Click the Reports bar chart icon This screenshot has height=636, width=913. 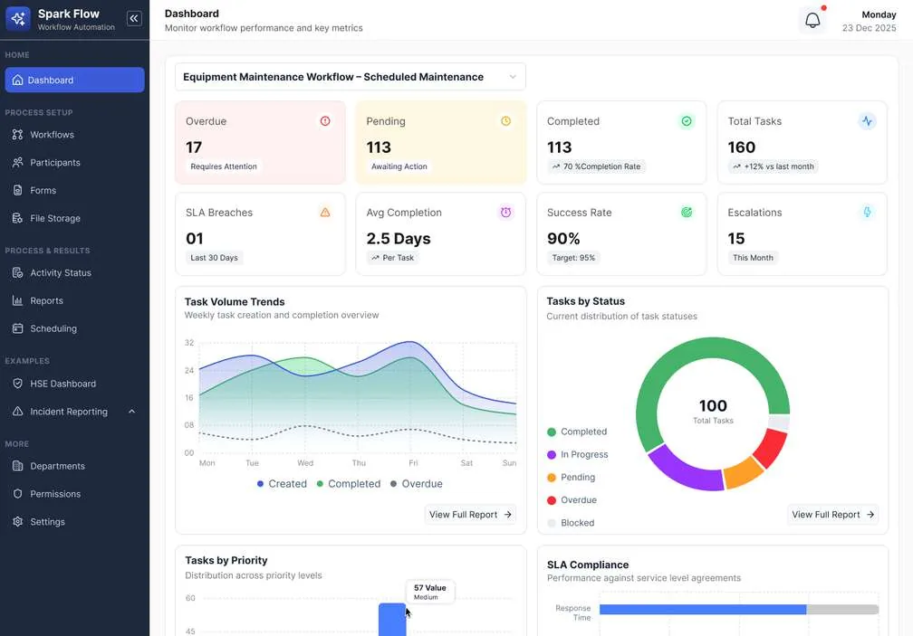click(x=17, y=300)
